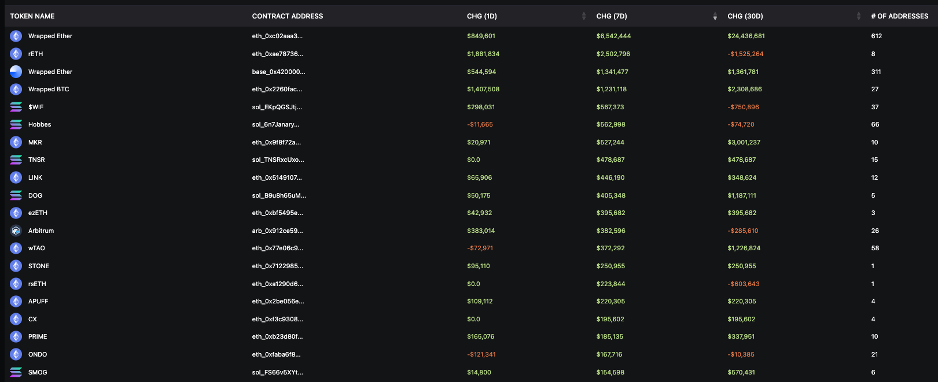Click the Ethereum icon beside rsETH

coord(16,284)
